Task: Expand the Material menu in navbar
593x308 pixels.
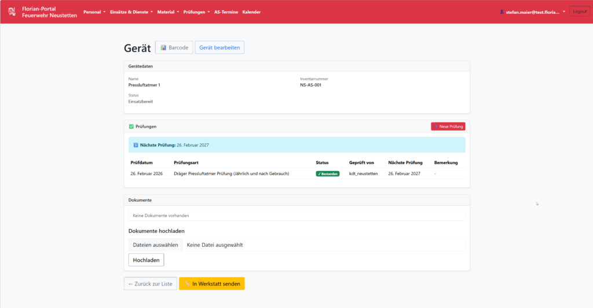Action: click(168, 12)
